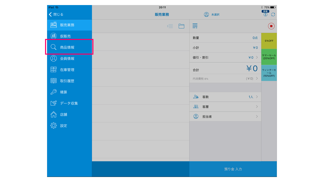Apply the 5%OFF discount
The width and height of the screenshot is (324, 182).
pyautogui.click(x=269, y=41)
